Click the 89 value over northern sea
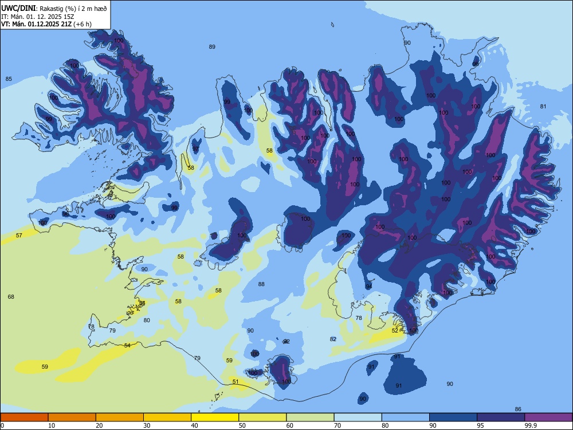 212,47
